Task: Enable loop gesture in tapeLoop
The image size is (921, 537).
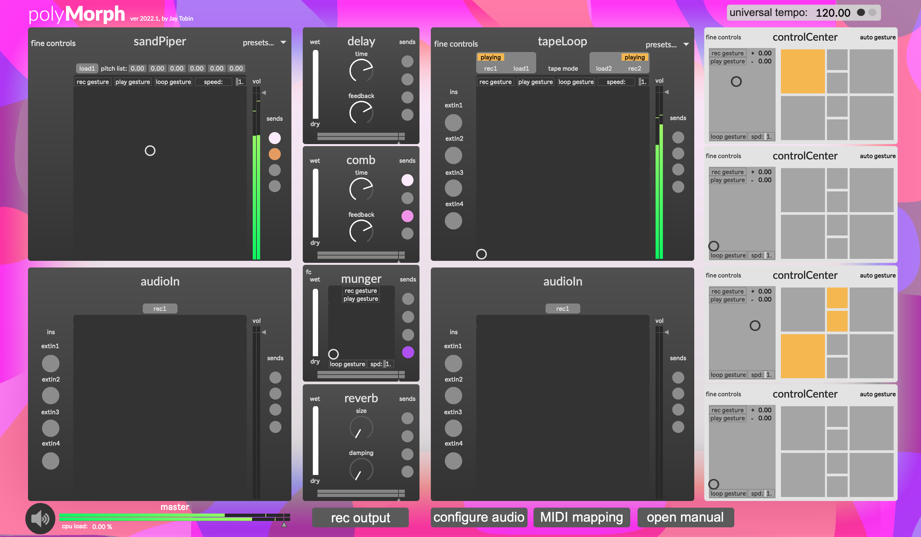Action: click(576, 82)
